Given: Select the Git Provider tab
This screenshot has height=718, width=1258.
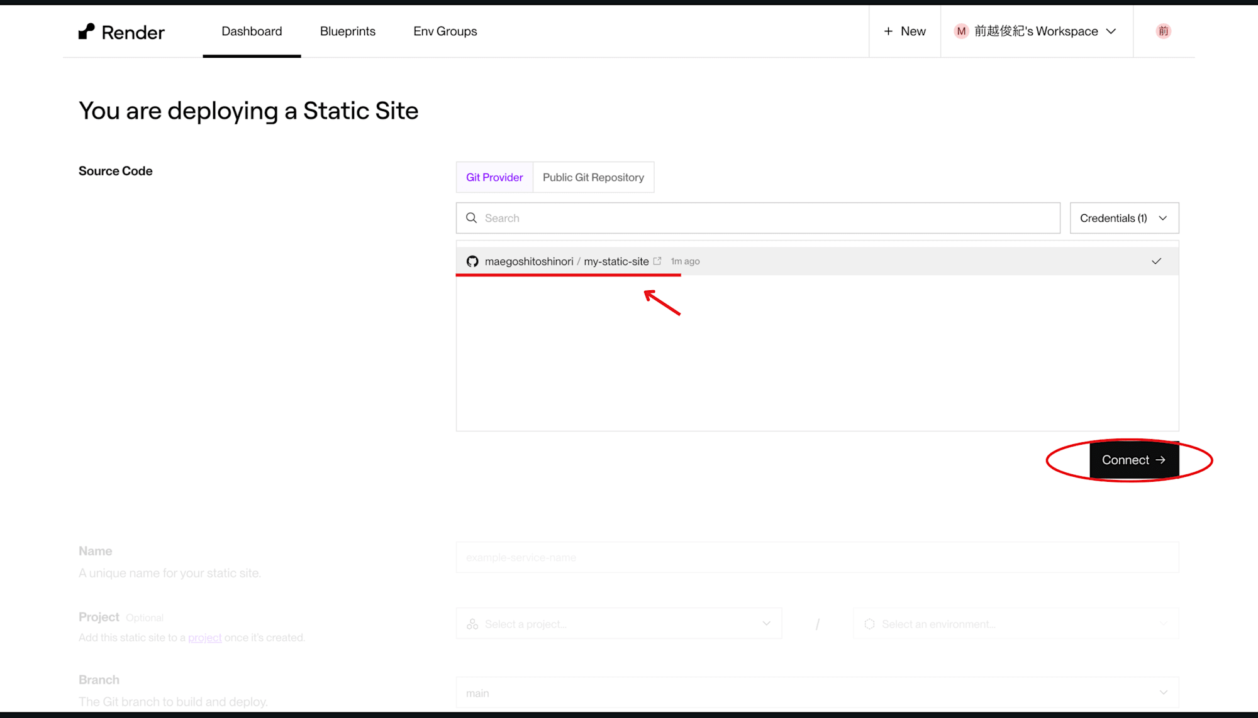Looking at the screenshot, I should (x=494, y=177).
